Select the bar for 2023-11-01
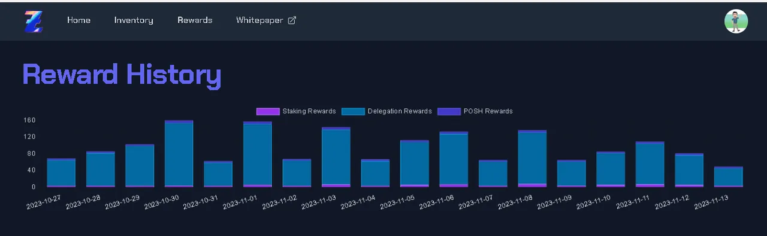767x236 pixels. click(x=258, y=155)
